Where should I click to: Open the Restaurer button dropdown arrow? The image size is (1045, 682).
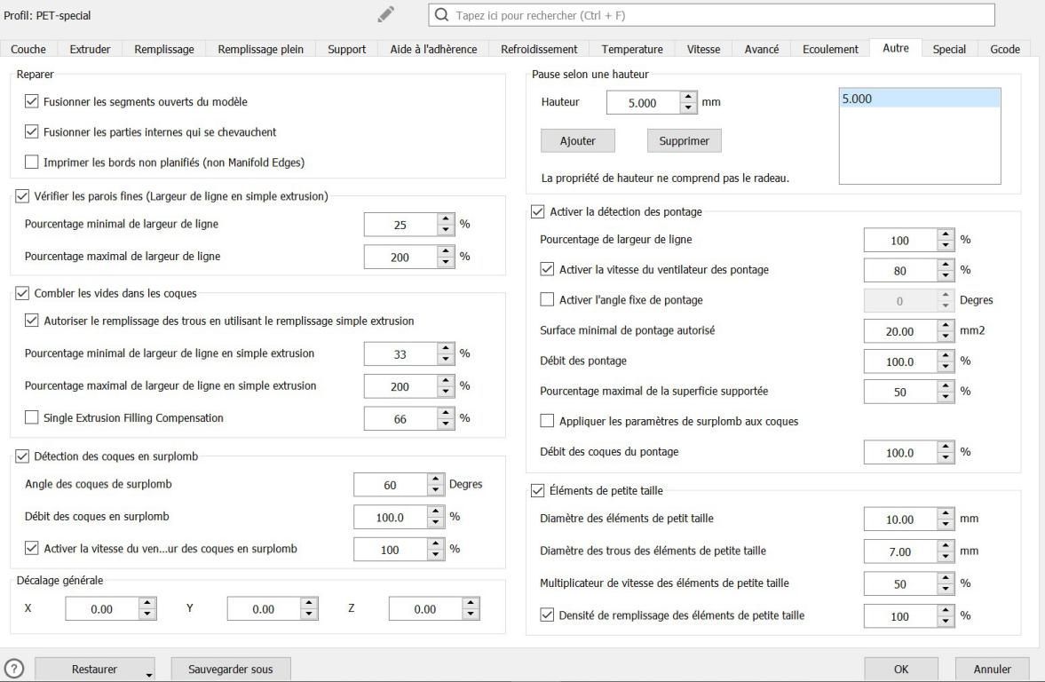[148, 674]
